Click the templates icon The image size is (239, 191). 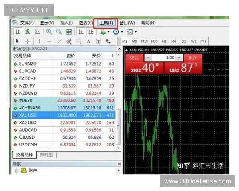tap(130, 32)
